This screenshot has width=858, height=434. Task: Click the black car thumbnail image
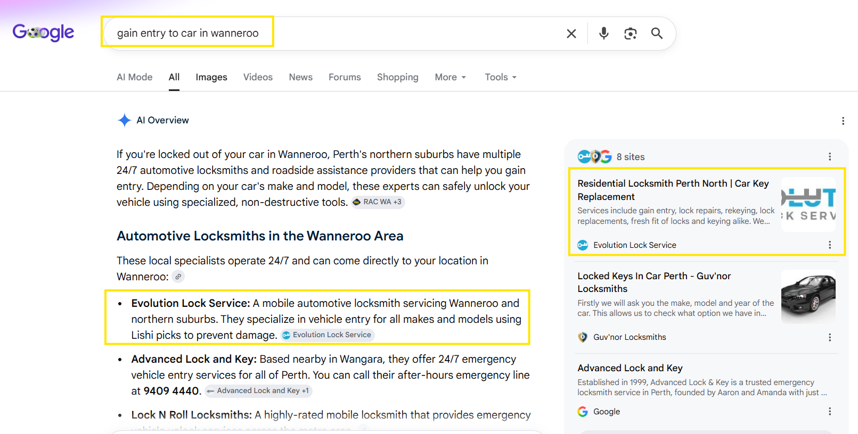click(x=808, y=297)
